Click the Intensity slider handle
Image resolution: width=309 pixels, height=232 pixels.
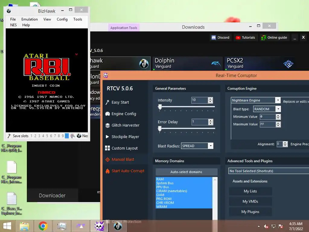point(160,107)
